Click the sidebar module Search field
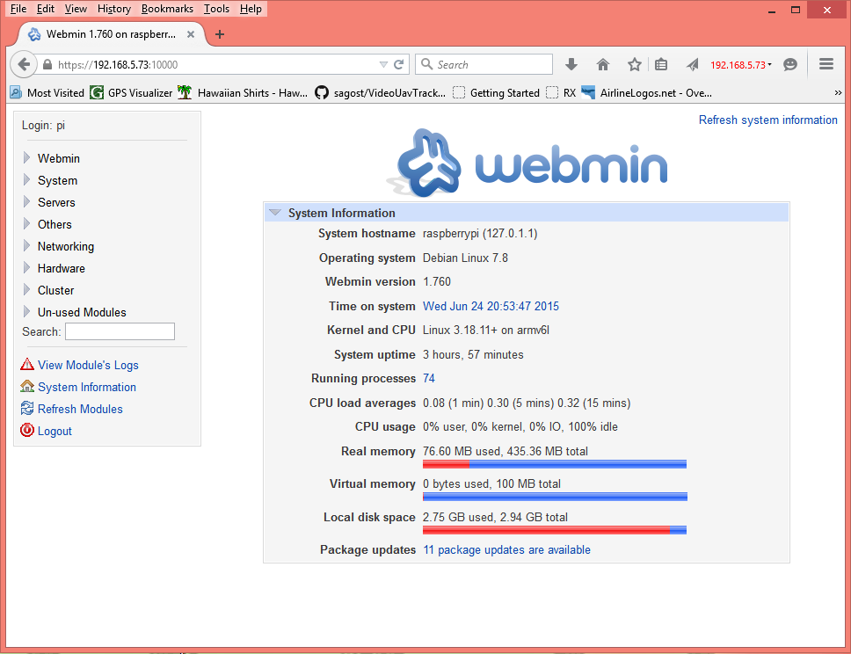This screenshot has height=654, width=851. (120, 331)
